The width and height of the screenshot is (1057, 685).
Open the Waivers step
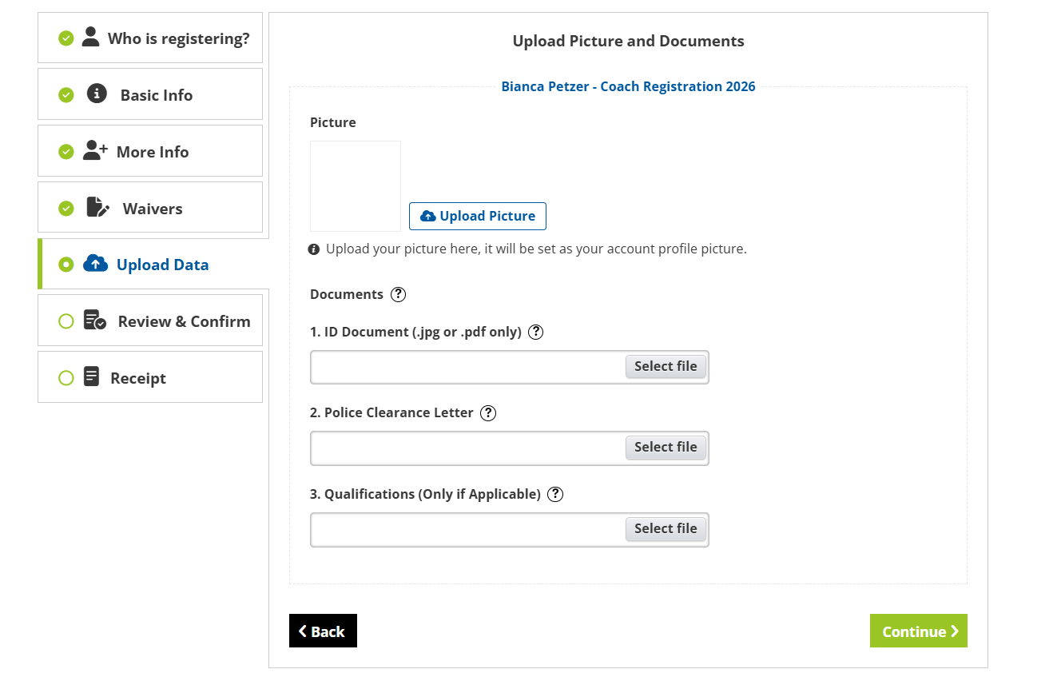[x=150, y=208]
